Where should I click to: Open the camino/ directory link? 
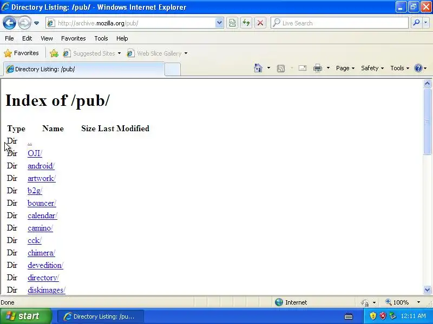[x=40, y=228]
